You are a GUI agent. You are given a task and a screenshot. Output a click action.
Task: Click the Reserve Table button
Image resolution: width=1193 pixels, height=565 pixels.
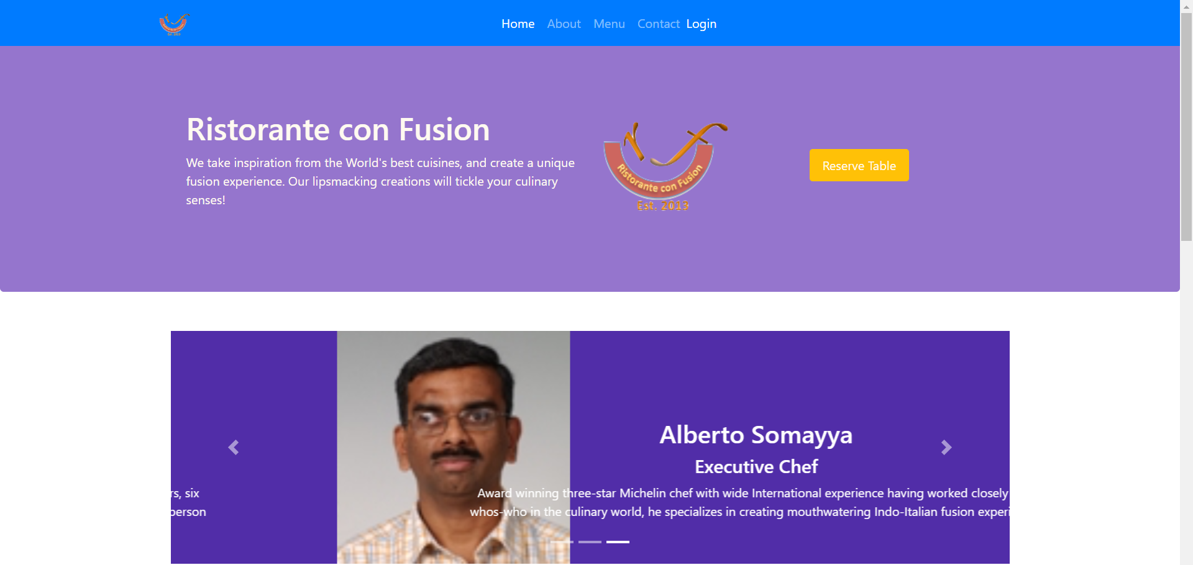coord(859,165)
